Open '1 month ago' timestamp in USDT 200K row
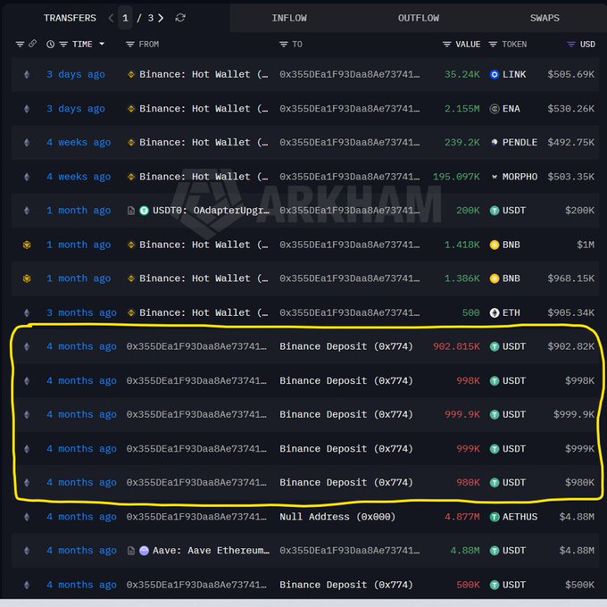607x607 pixels. pos(79,211)
